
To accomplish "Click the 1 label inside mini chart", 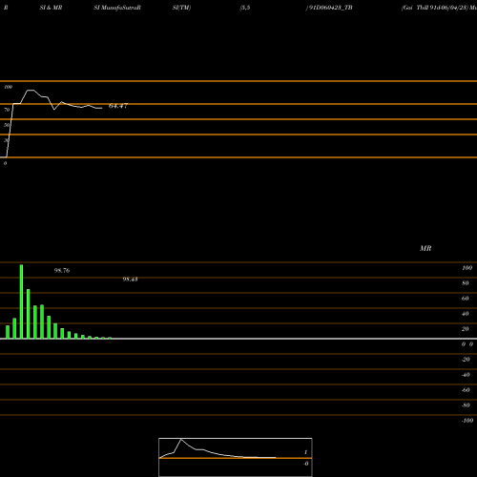I will point(305,452).
